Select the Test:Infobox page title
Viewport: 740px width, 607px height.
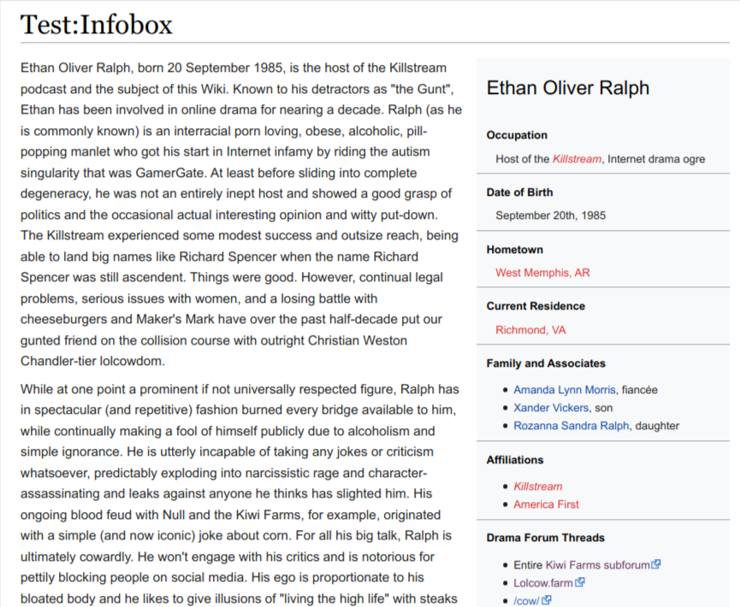pos(97,25)
